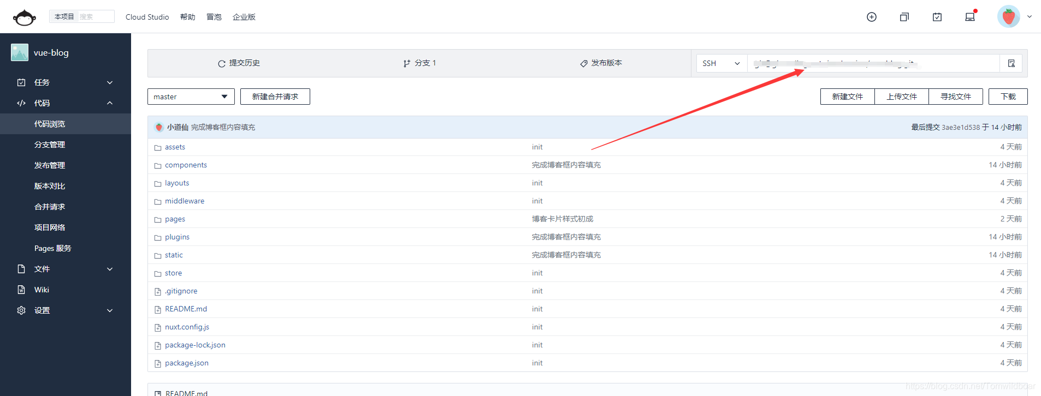Click the 发布版本 tag icon
This screenshot has height=396, width=1041.
point(584,63)
